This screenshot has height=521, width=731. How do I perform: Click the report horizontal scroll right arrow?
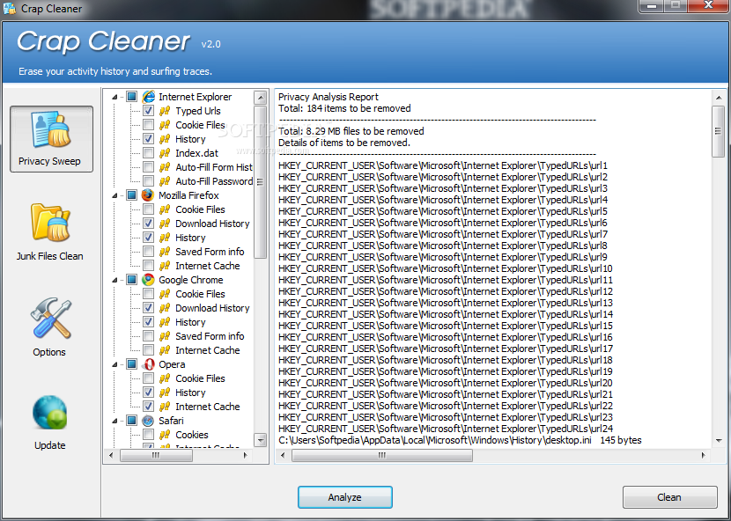tap(704, 455)
